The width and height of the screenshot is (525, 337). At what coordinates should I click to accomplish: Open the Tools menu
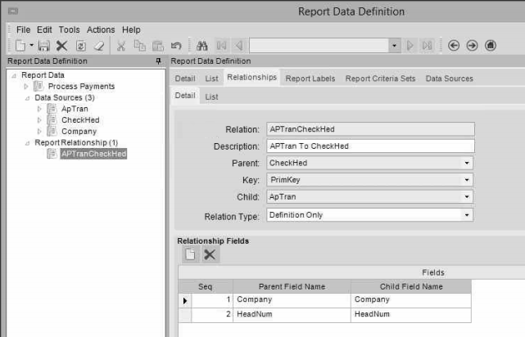[70, 29]
